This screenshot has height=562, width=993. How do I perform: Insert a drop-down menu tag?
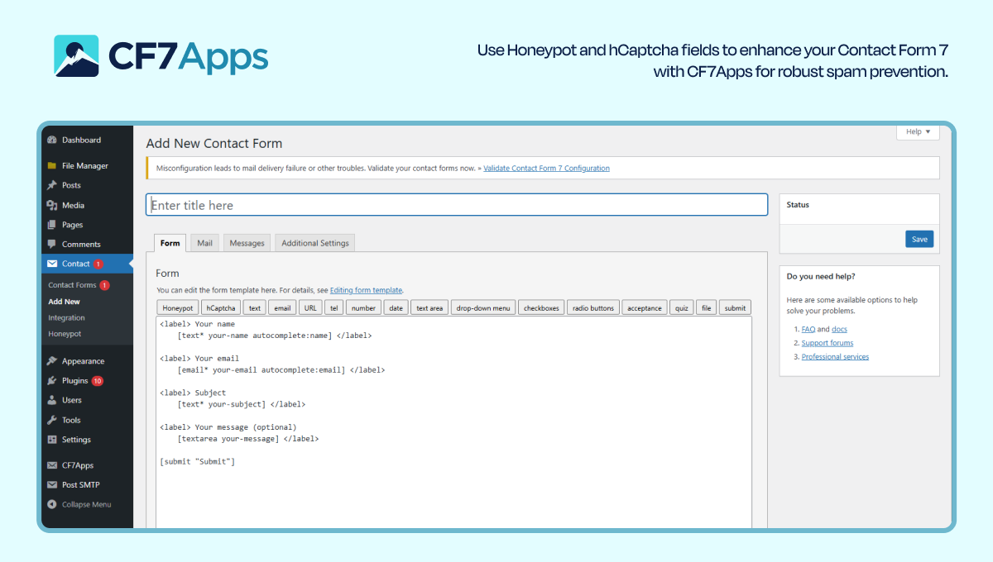[x=483, y=308]
